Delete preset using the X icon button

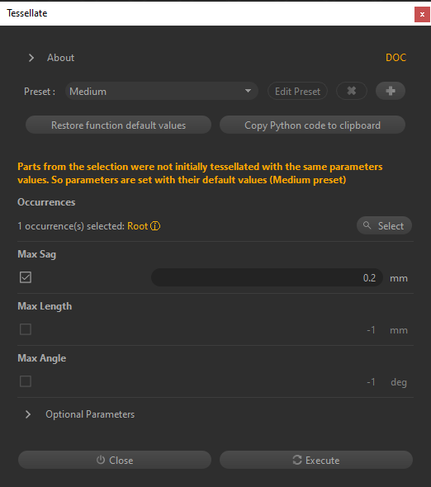click(x=352, y=91)
